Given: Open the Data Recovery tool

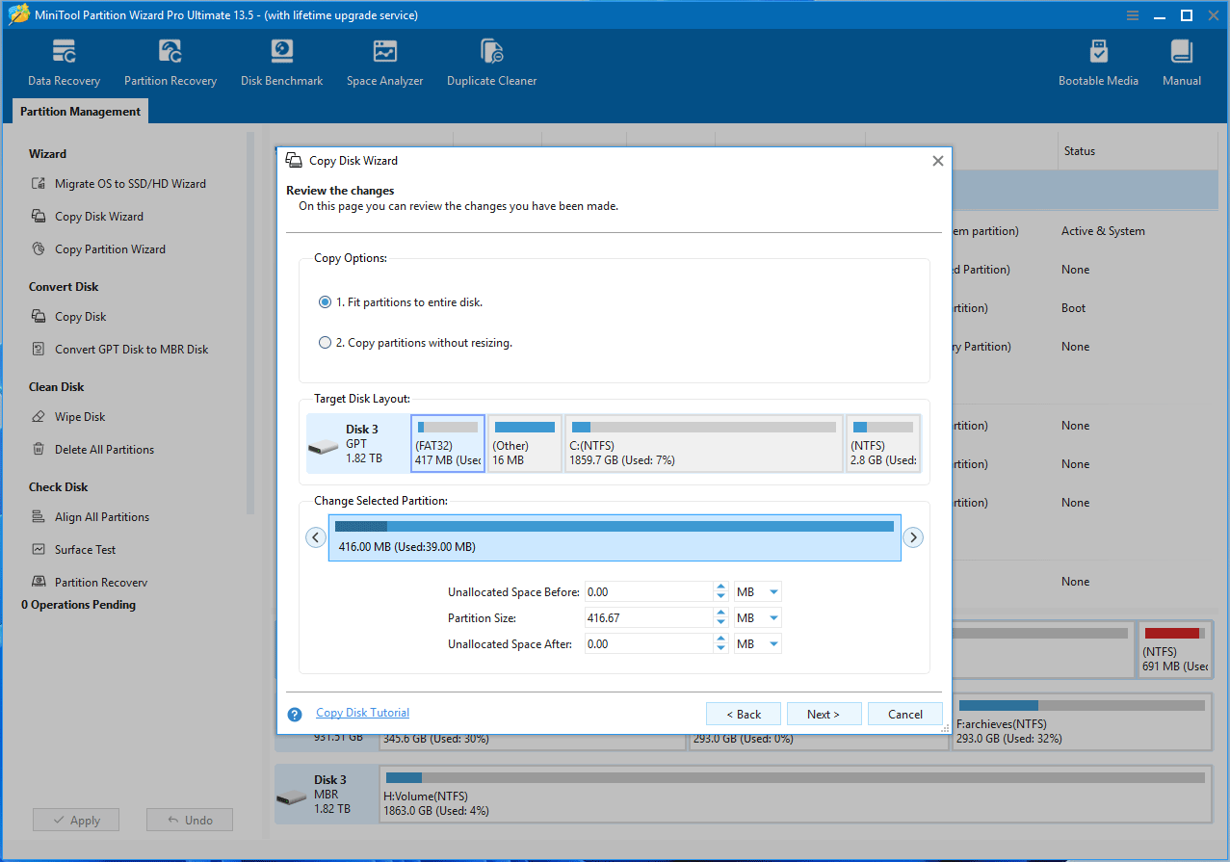Looking at the screenshot, I should tap(64, 61).
